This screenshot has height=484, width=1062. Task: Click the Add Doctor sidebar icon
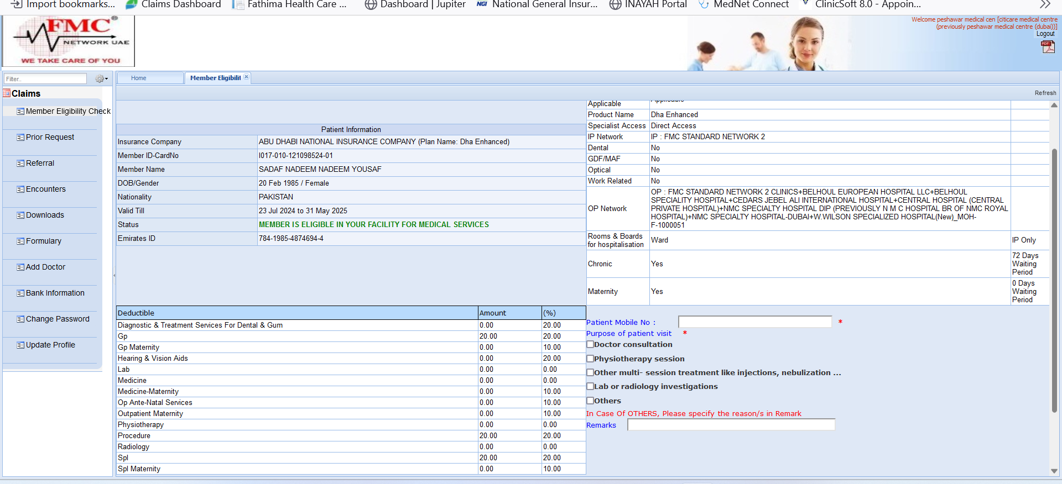pos(20,267)
